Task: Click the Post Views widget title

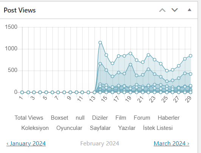Action: pyautogui.click(x=20, y=10)
